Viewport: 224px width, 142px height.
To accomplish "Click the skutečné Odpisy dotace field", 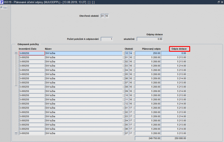I will [x=150, y=39].
